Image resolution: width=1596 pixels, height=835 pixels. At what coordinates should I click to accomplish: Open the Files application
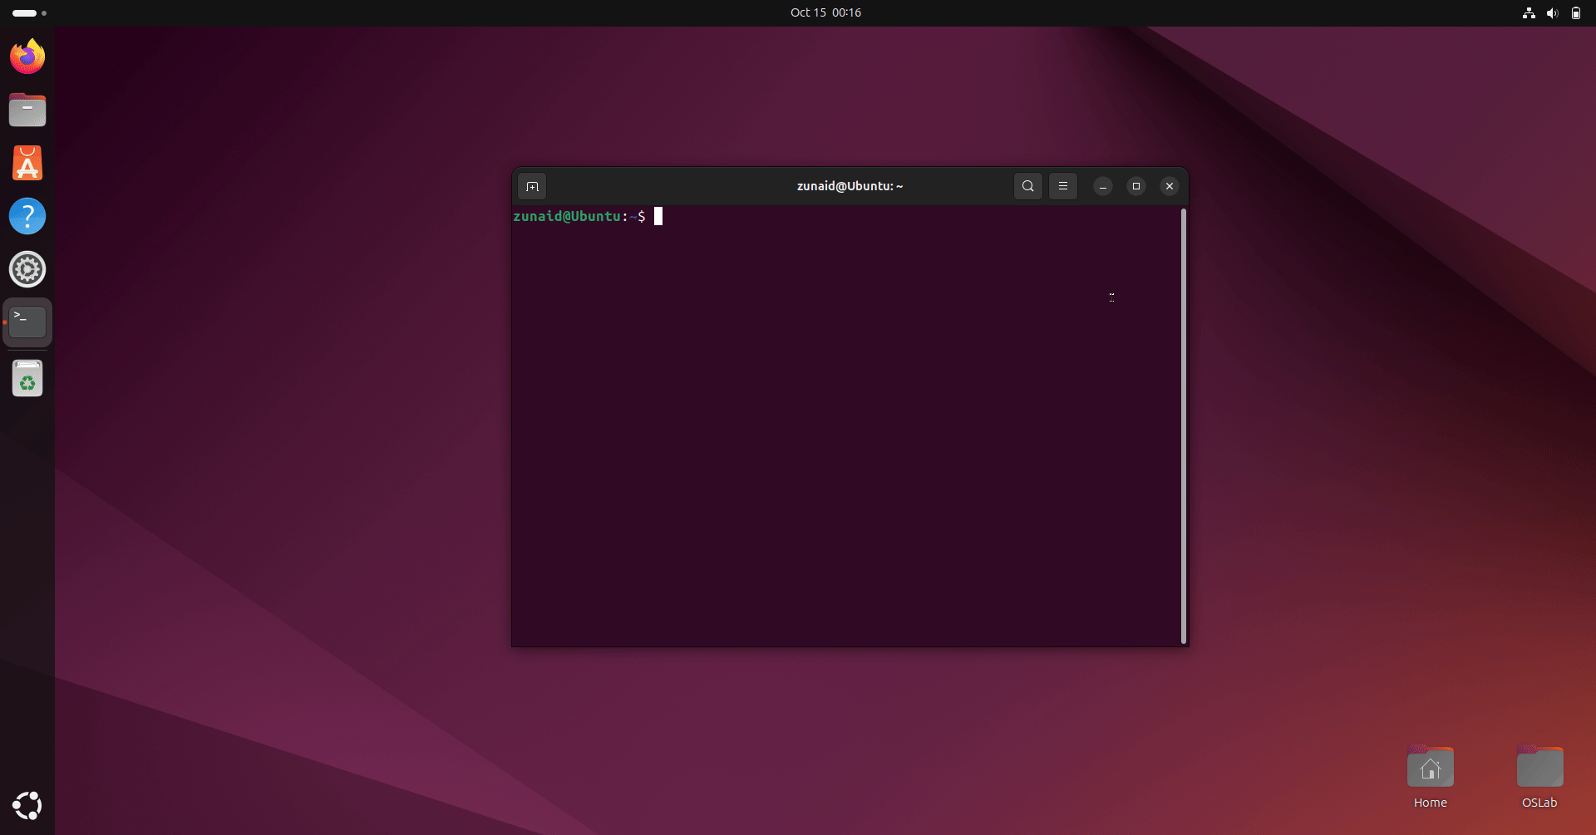pyautogui.click(x=27, y=109)
